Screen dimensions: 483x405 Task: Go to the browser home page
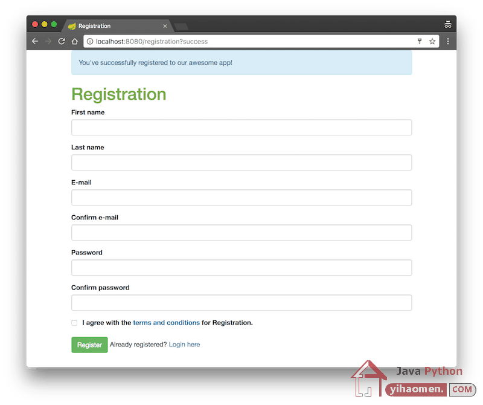(74, 41)
